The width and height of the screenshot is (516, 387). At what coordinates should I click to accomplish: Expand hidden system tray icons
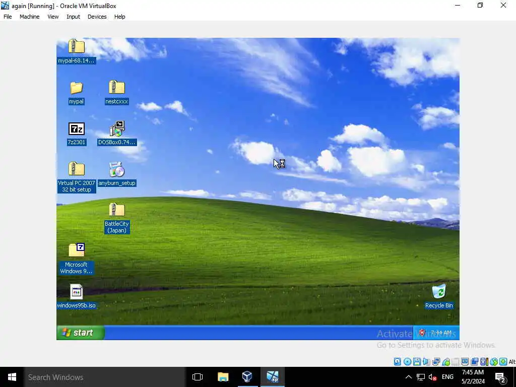(x=408, y=377)
